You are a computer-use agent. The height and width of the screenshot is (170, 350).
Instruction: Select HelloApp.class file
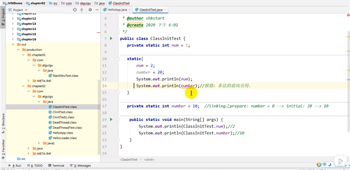point(61,133)
